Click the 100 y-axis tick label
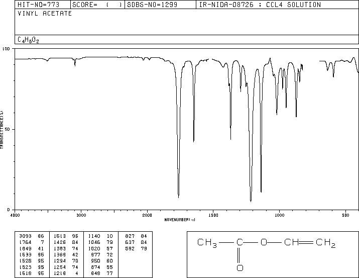This screenshot has width=359, height=278. (6, 49)
